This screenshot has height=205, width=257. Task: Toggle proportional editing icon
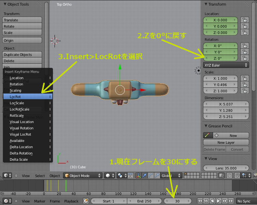click(229, 176)
